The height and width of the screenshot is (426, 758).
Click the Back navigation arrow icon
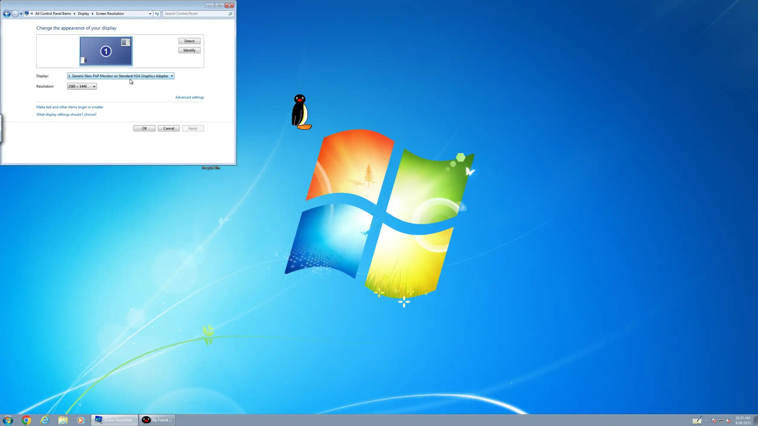7,14
